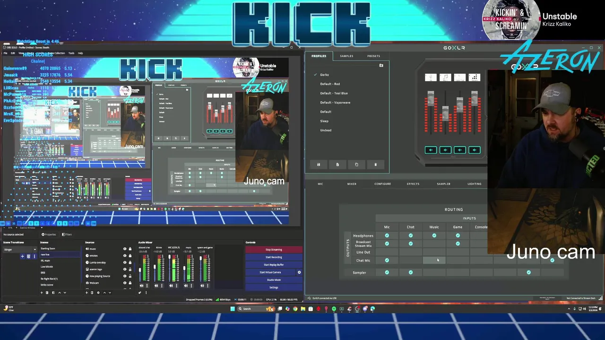Mute MIC (GOXLR) in OBS Audio Mixer
Viewport: 605px width, 340px height.
pyautogui.click(x=171, y=286)
